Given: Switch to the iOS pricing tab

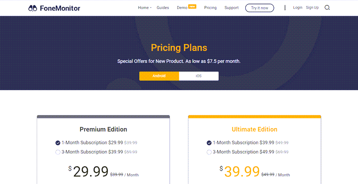Looking at the screenshot, I should pyautogui.click(x=199, y=76).
